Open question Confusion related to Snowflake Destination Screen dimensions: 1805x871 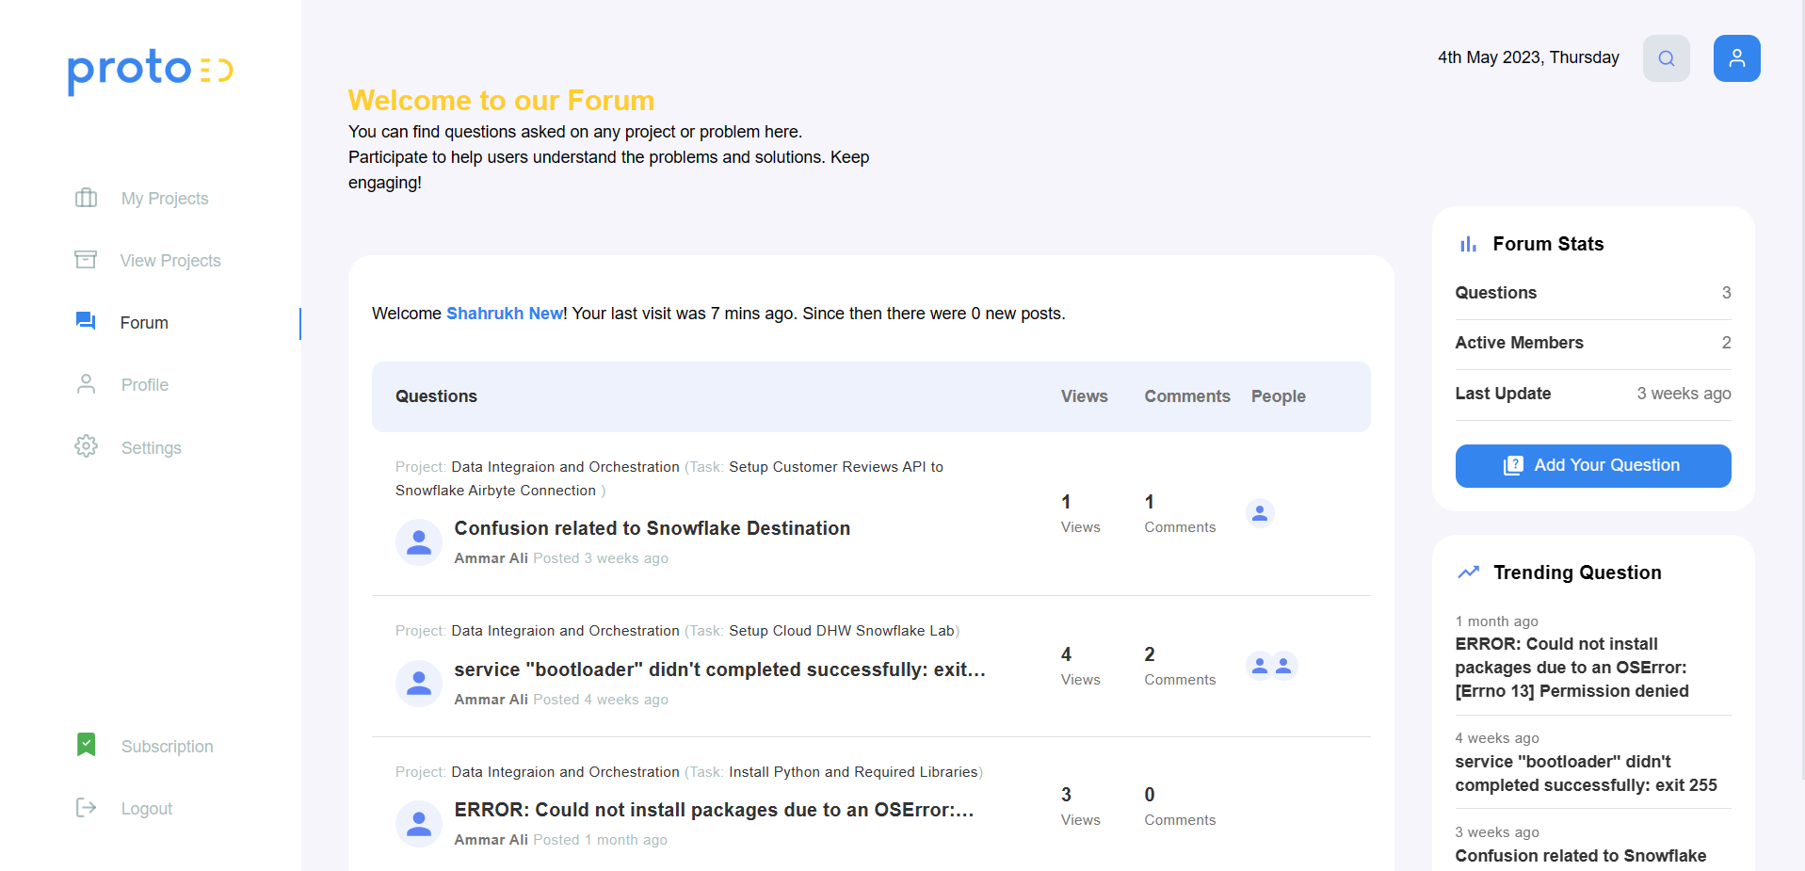coord(652,528)
